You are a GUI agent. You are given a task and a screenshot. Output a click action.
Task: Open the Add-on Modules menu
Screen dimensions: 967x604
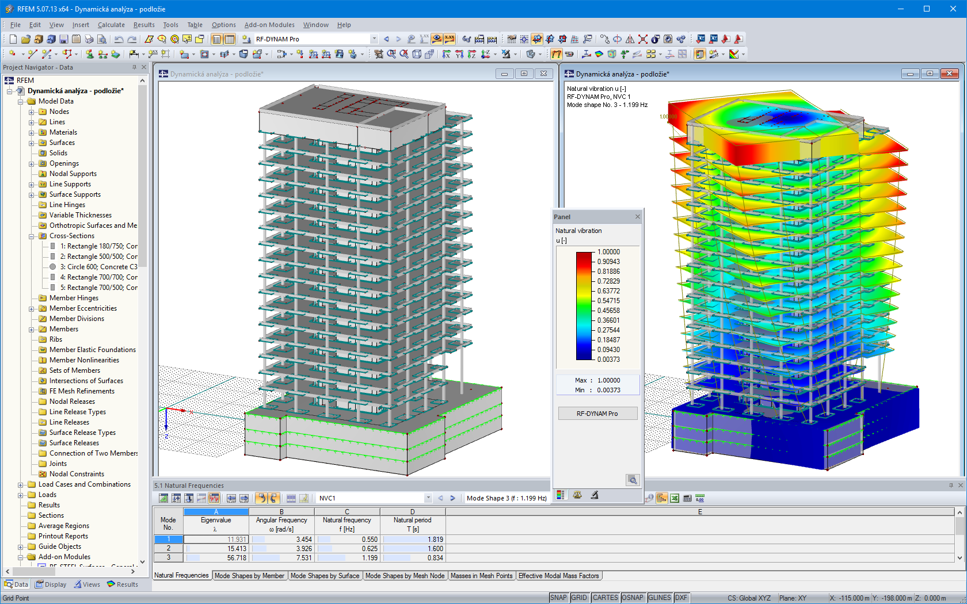[x=269, y=25]
